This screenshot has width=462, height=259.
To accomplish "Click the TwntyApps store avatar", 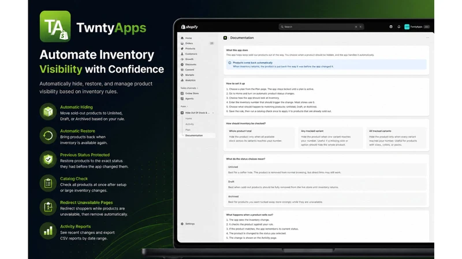I will click(x=407, y=26).
